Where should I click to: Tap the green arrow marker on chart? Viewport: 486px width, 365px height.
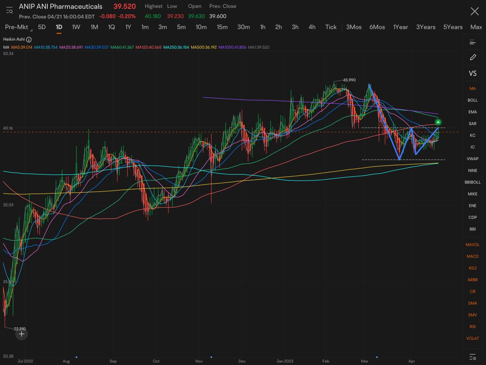(438, 122)
